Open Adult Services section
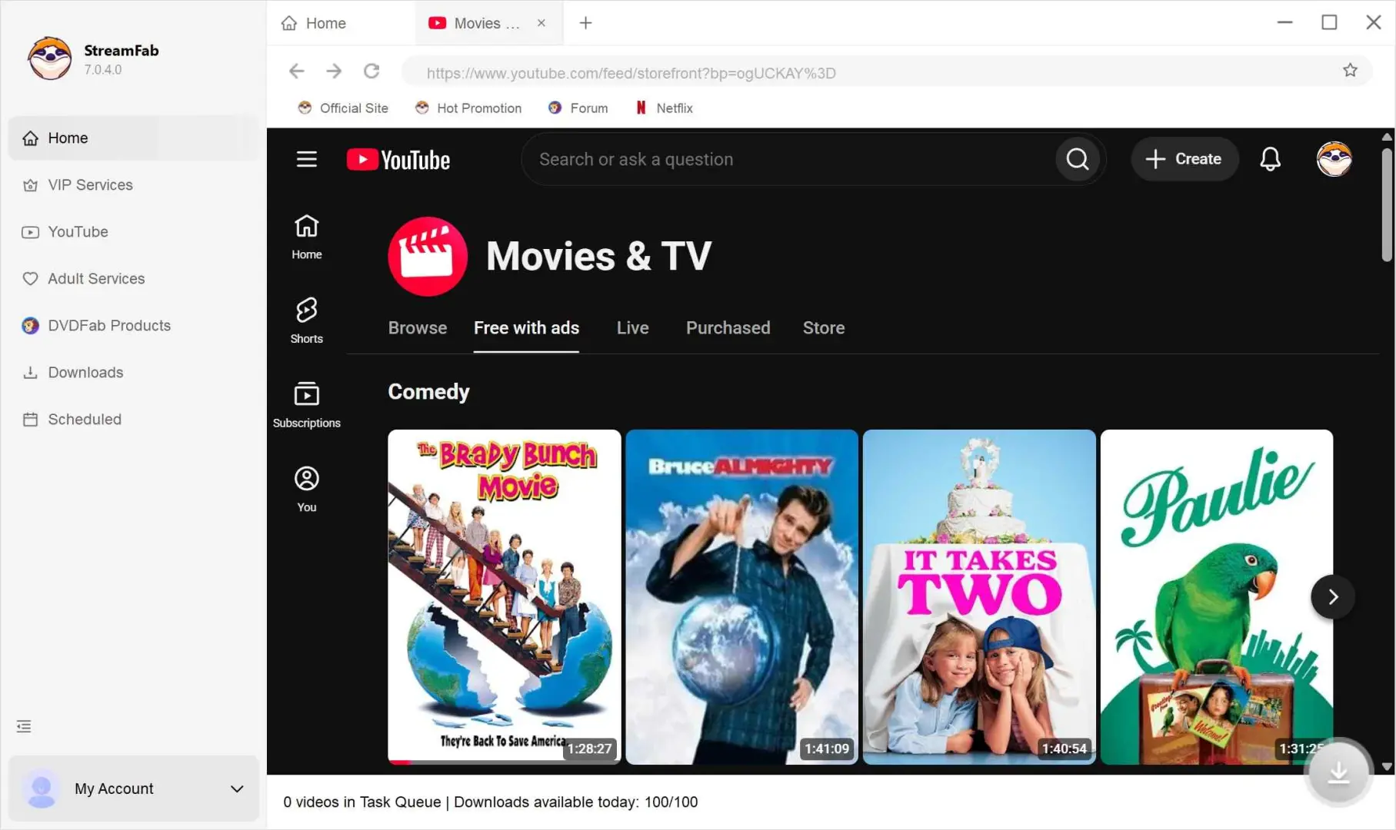 point(134,279)
